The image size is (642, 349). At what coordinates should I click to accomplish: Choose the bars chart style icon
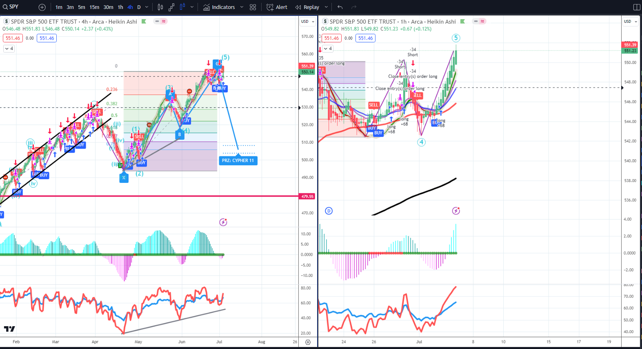(160, 7)
